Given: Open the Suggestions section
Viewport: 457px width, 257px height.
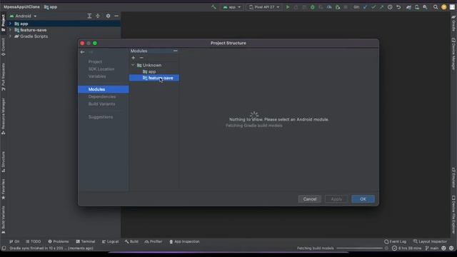Looking at the screenshot, I should 101,117.
